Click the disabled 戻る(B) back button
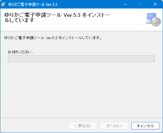Screen dimensions: 163x133 (x=82, y=126)
